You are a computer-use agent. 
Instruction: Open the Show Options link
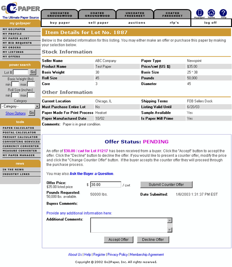point(16,113)
